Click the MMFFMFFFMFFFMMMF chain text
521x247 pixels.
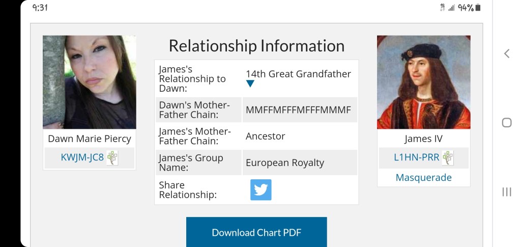click(298, 110)
